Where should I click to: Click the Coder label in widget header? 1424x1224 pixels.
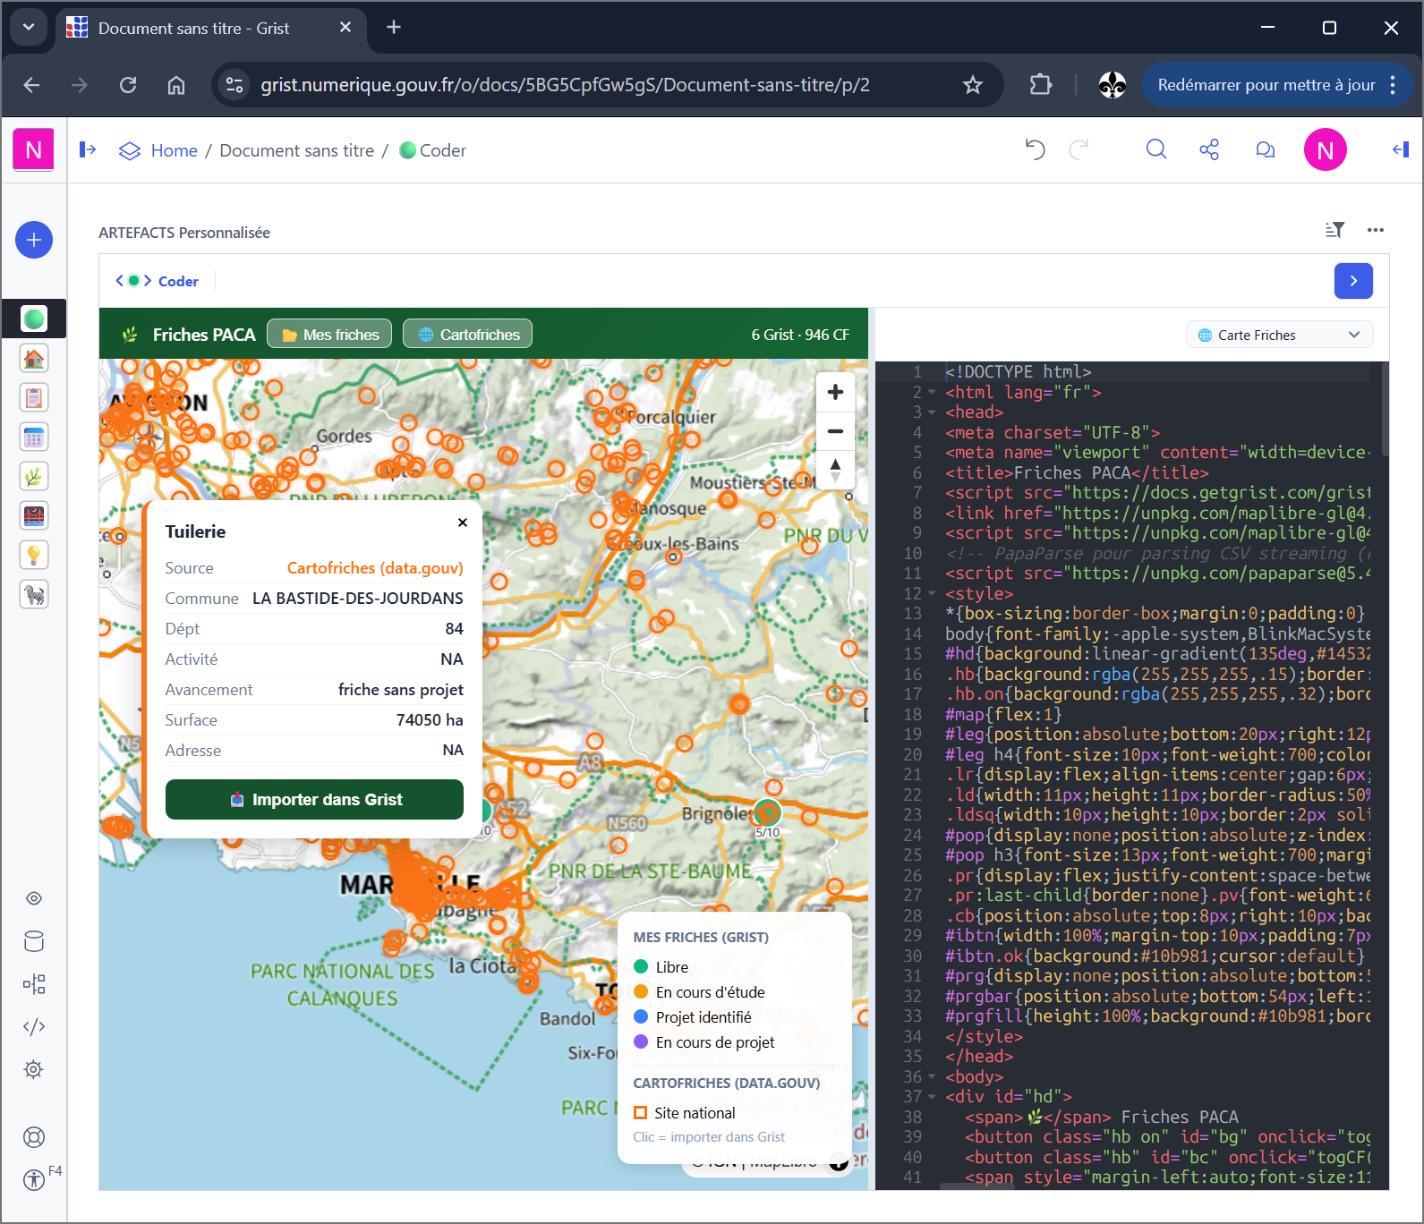click(178, 281)
